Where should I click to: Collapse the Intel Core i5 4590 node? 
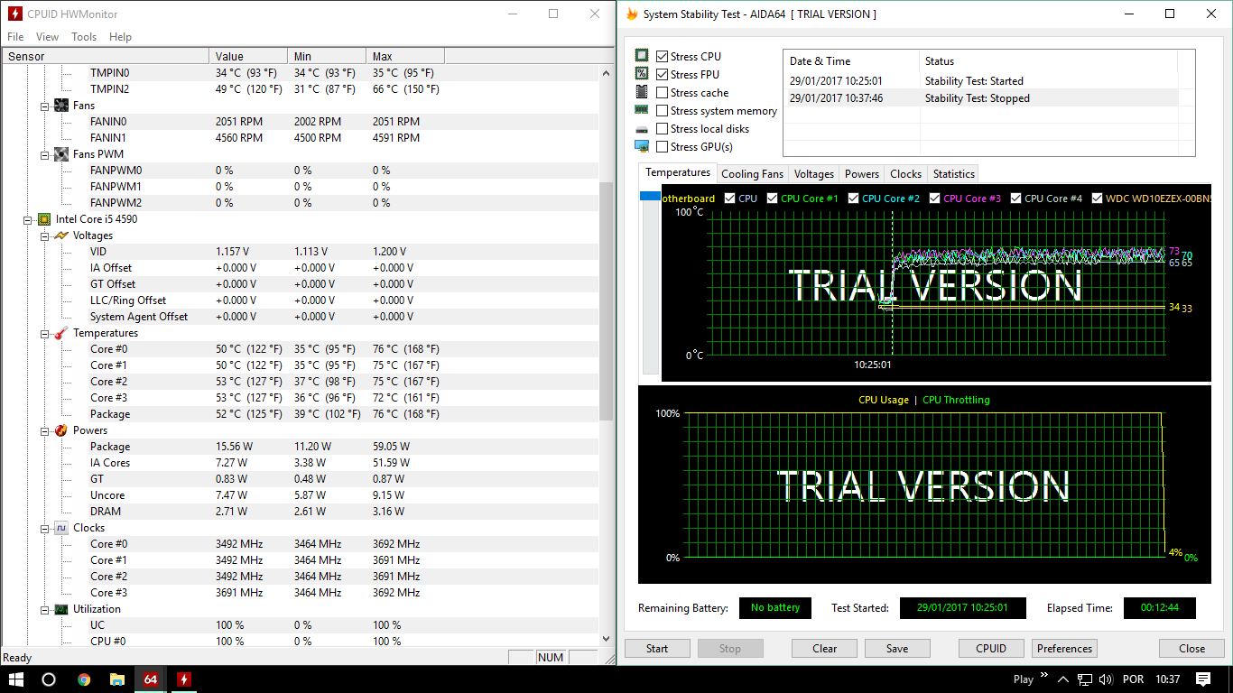tap(27, 219)
